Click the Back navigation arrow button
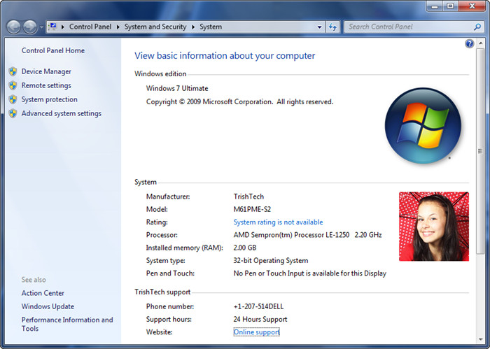Image resolution: width=490 pixels, height=349 pixels. [13, 27]
